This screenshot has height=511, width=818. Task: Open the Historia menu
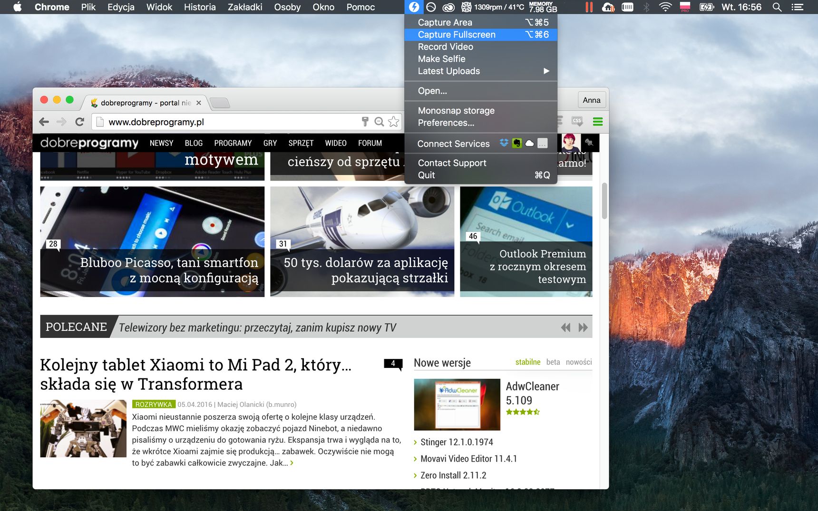pos(200,7)
